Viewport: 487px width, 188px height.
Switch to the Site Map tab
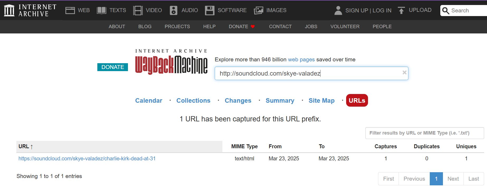(x=321, y=101)
